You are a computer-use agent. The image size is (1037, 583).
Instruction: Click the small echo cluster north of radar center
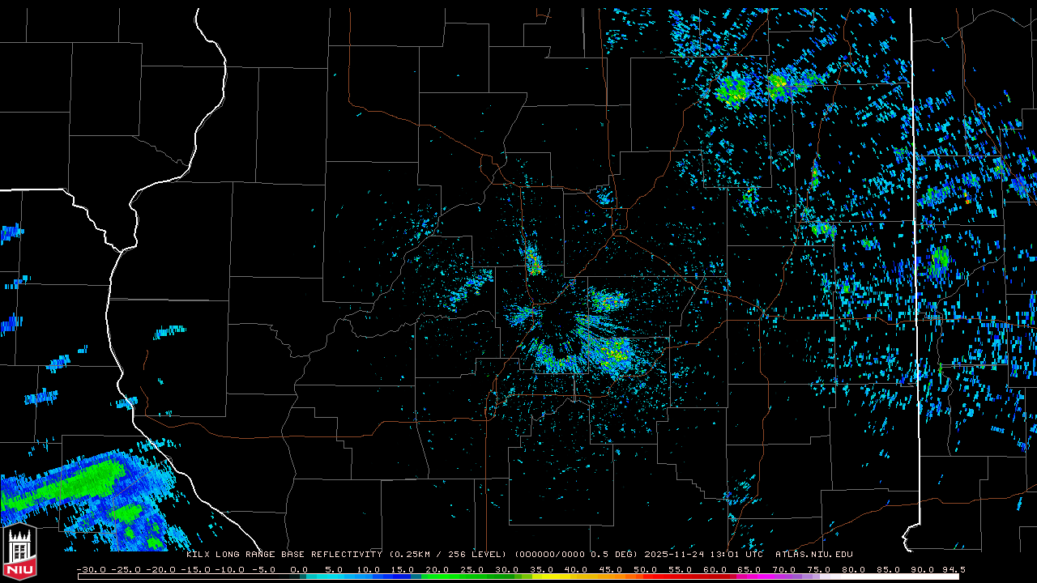(534, 261)
